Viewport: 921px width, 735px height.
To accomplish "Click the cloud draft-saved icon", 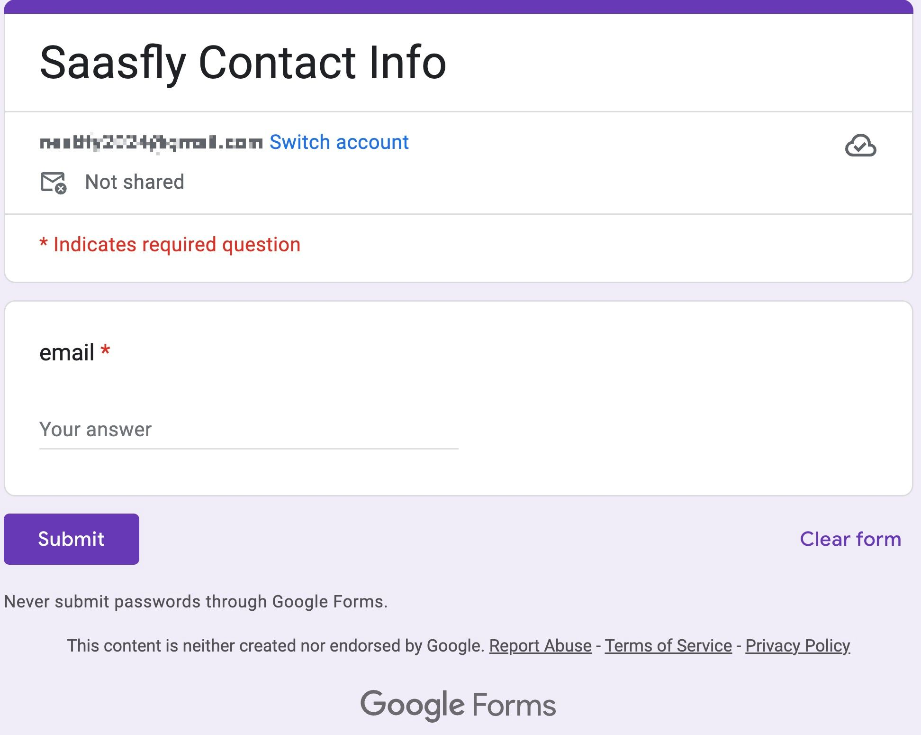I will [x=860, y=146].
